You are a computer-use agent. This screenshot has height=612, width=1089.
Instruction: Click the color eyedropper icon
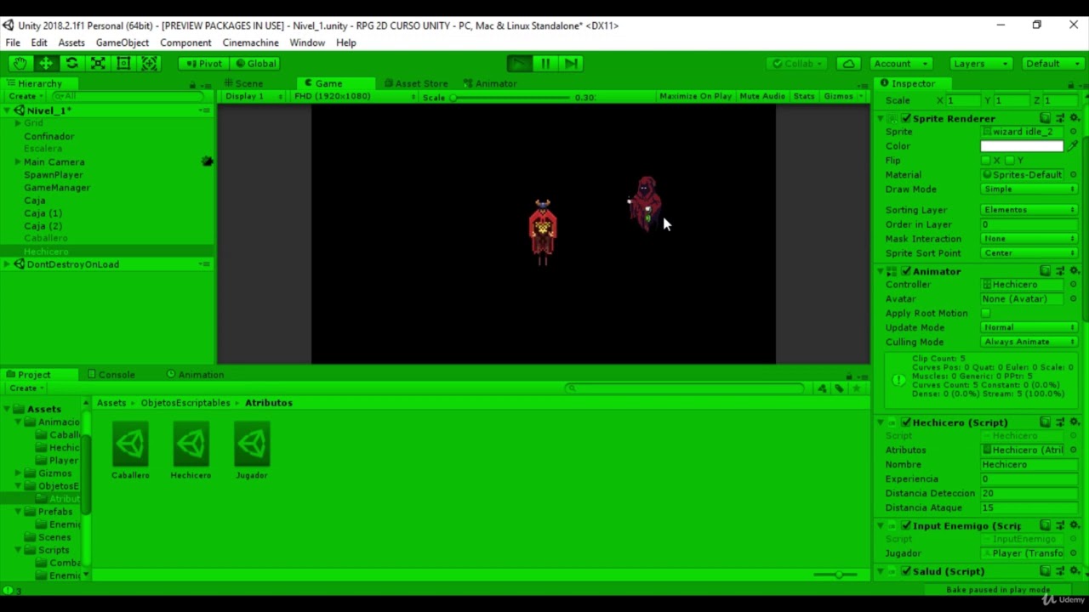pyautogui.click(x=1074, y=146)
